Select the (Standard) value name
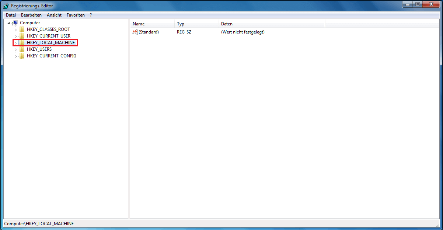This screenshot has height=230, width=443. coord(149,32)
